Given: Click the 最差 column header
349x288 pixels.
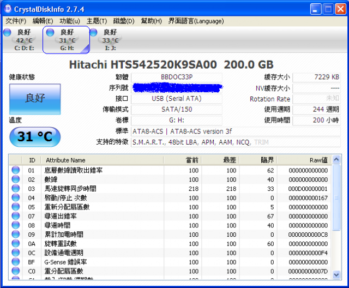Looking at the screenshot, I should coord(220,160).
